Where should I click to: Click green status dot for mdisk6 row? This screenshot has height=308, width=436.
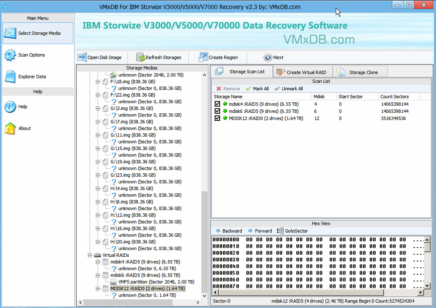coord(225,111)
